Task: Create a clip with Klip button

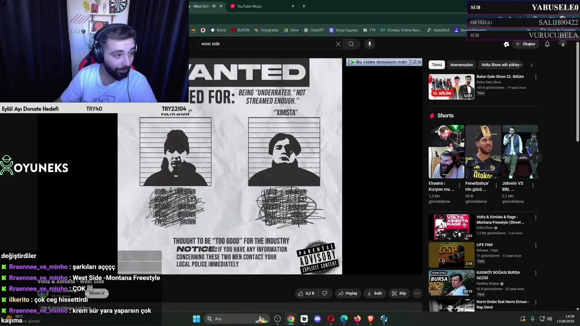Action: point(399,293)
